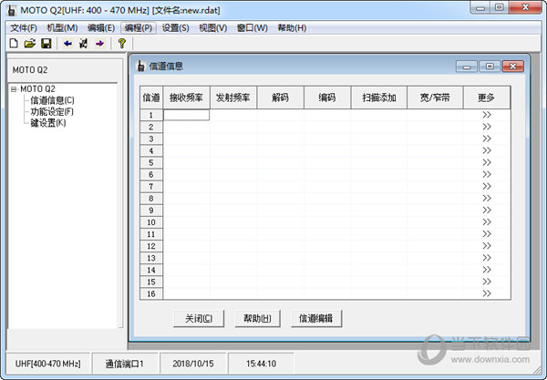547x380 pixels.
Task: Click the yellow question mark help icon
Action: point(122,44)
